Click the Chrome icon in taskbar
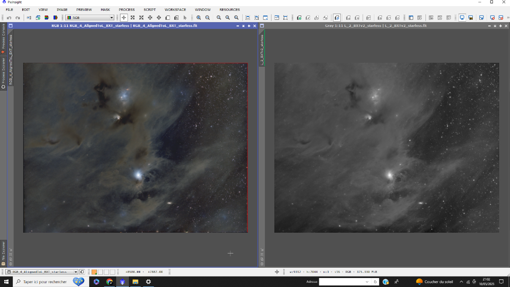Image resolution: width=510 pixels, height=287 pixels. pyautogui.click(x=110, y=282)
